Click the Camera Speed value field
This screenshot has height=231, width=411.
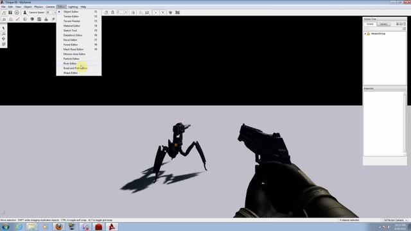coord(49,13)
